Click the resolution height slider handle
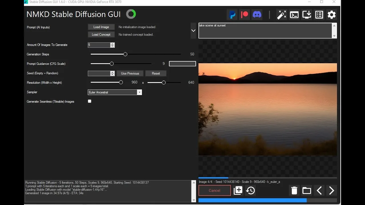 point(164,83)
